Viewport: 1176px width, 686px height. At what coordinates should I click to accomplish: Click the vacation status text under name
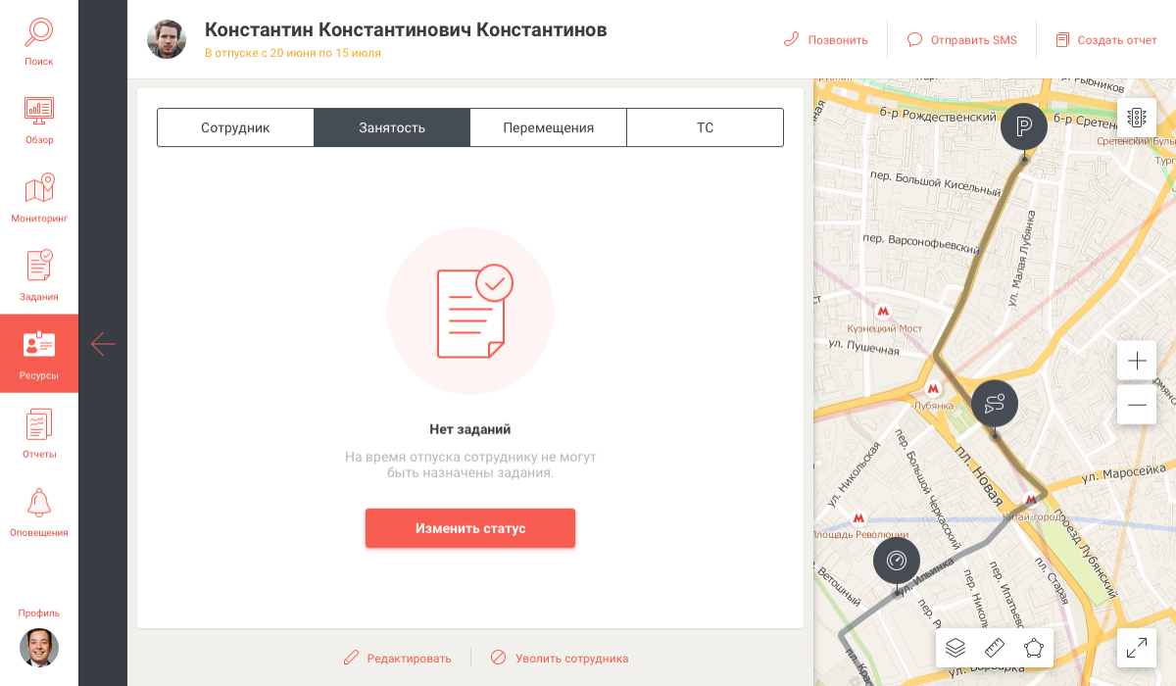pos(293,53)
